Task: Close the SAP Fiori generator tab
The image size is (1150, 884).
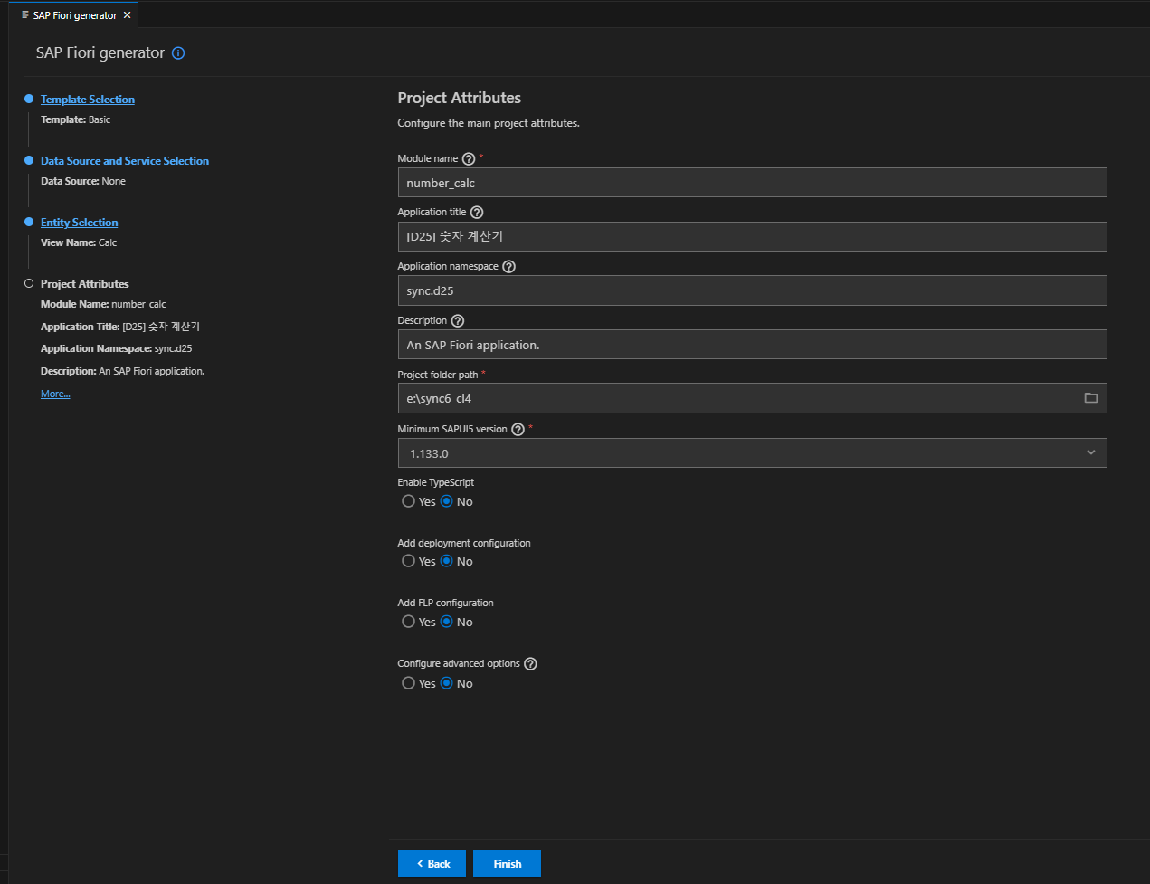Action: click(128, 15)
